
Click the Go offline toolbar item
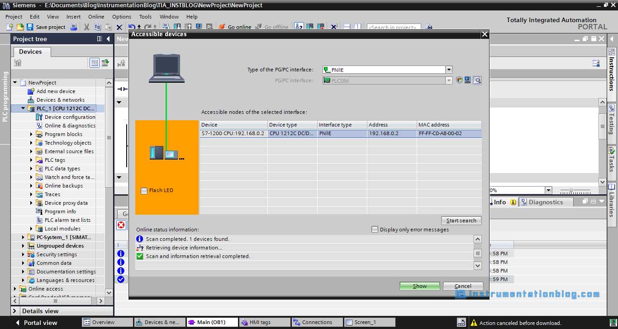271,27
